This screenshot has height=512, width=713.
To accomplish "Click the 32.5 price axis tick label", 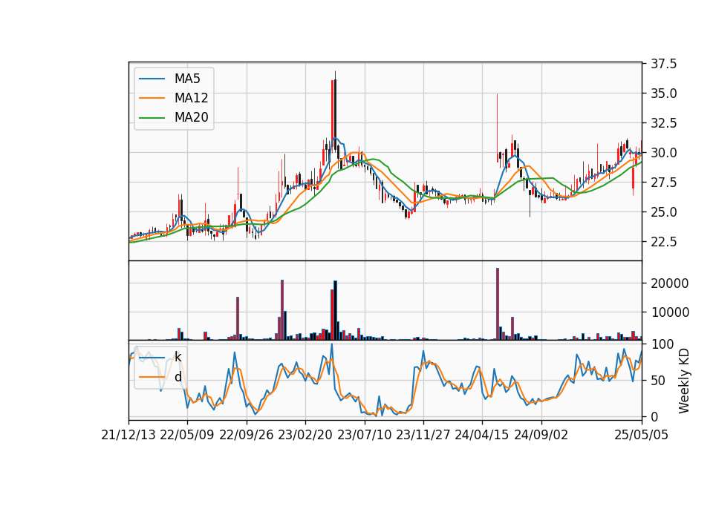I will coord(663,123).
